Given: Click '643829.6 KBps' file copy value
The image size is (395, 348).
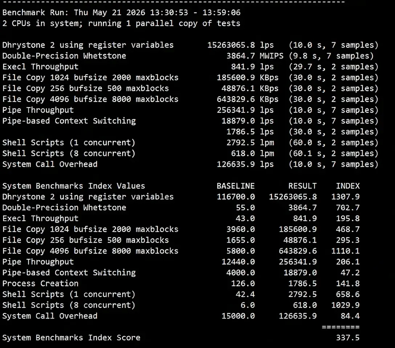Looking at the screenshot, I should (x=247, y=99).
